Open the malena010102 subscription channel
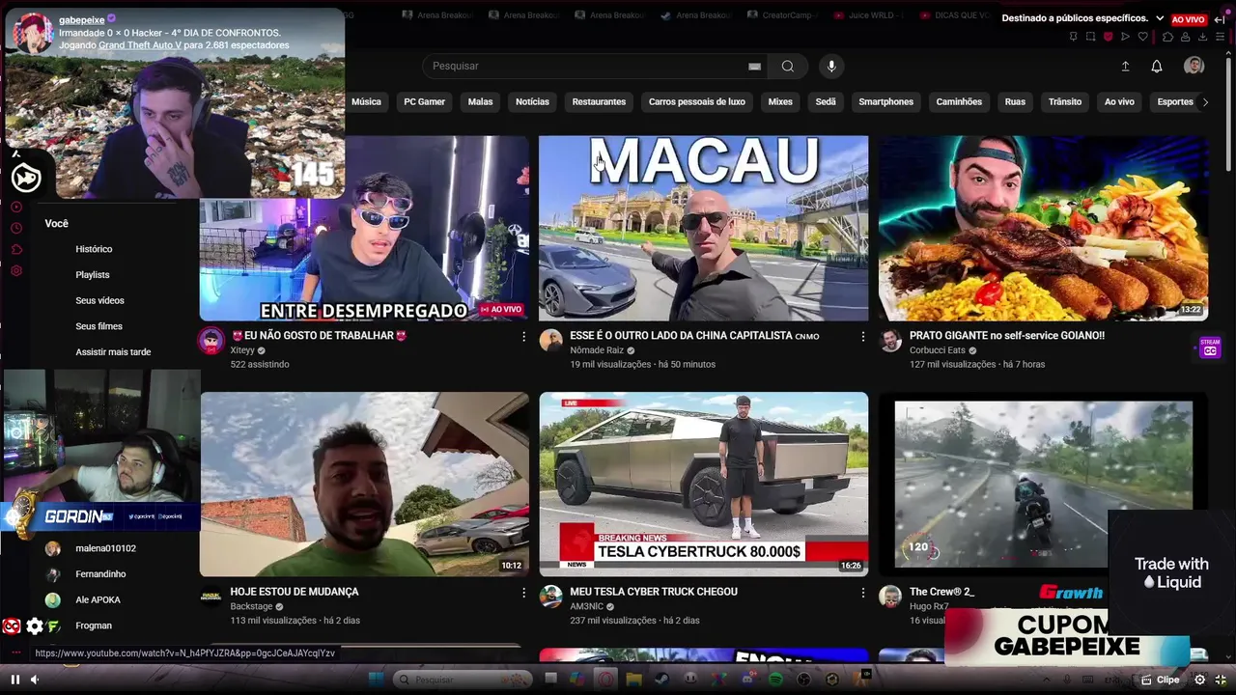Viewport: 1236px width, 695px height. [105, 548]
